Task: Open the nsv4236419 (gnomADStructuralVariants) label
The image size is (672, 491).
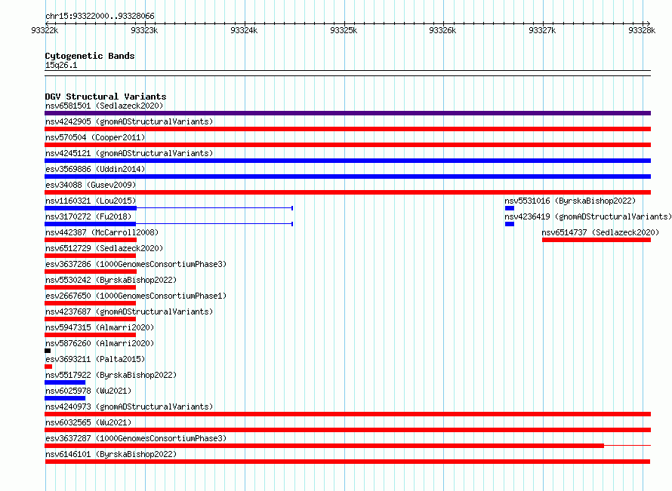Action: (588, 216)
